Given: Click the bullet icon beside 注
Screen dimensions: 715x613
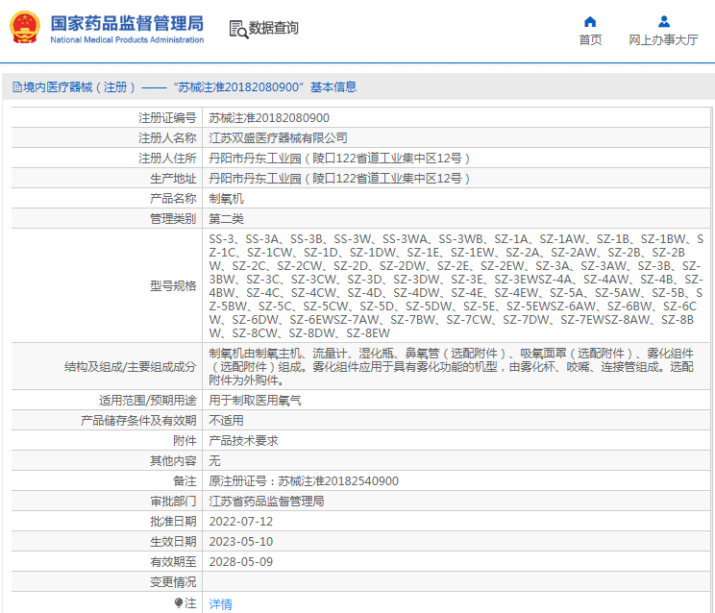Looking at the screenshot, I should click(x=179, y=603).
